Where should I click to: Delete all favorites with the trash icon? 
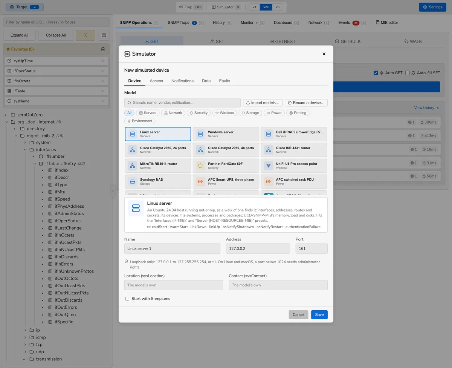point(103,49)
